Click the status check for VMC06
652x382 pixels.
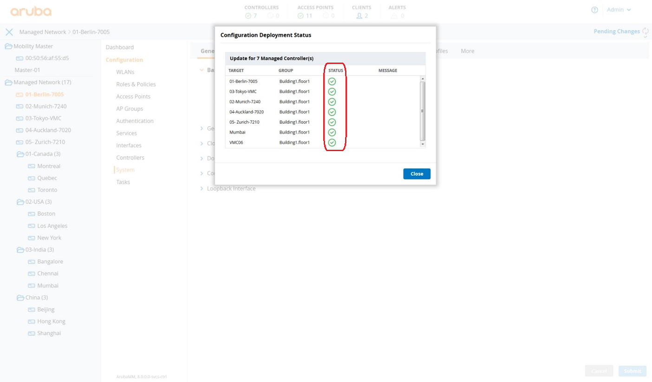pyautogui.click(x=332, y=143)
